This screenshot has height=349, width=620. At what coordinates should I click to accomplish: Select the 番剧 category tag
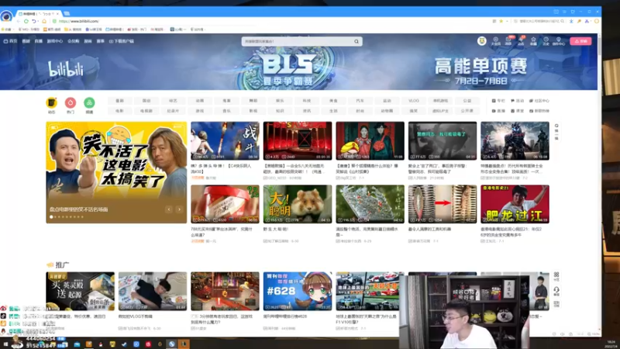119,101
